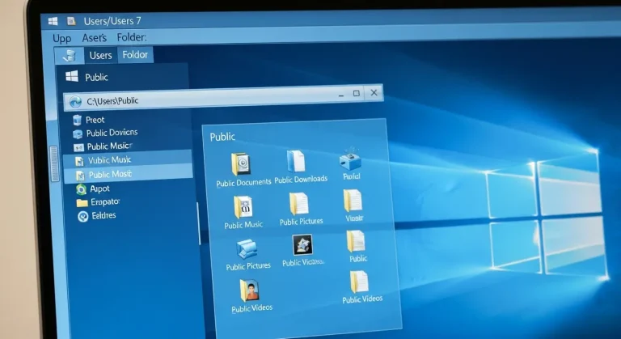Open Public Pictures with the blue computer icon
621x339 pixels.
point(247,249)
